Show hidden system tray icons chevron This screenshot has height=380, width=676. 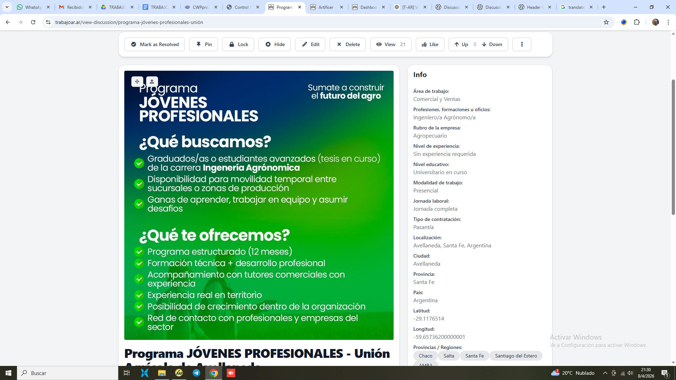click(605, 373)
